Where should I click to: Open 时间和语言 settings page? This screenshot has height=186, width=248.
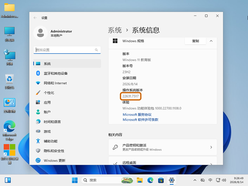67,122
